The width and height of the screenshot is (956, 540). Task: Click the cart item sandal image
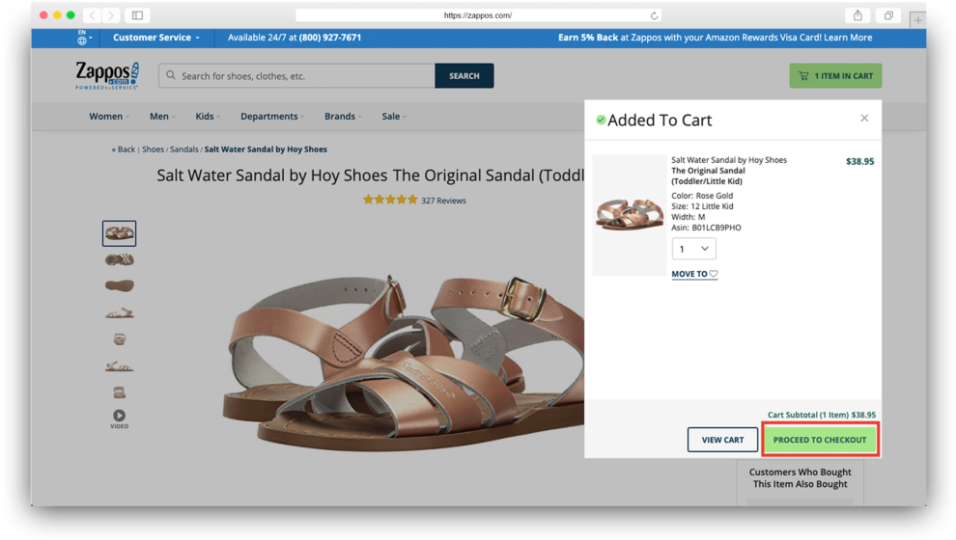630,214
